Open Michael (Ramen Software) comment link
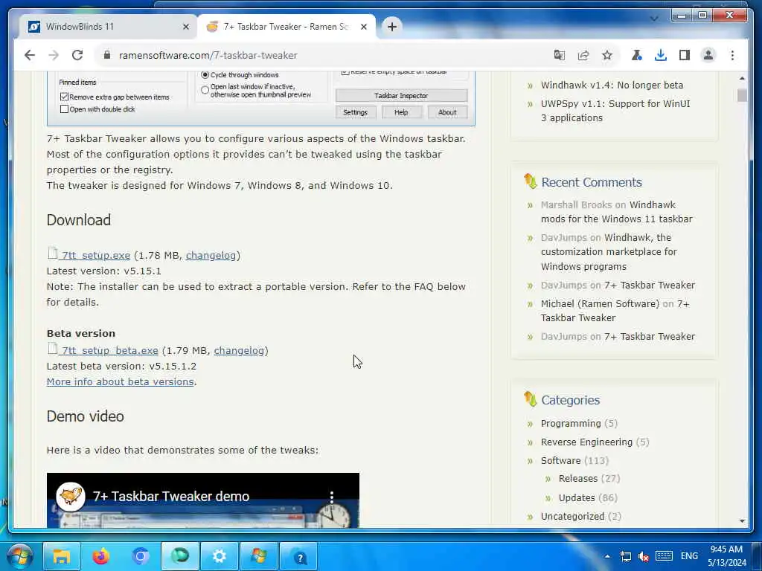The height and width of the screenshot is (571, 762). 600,303
